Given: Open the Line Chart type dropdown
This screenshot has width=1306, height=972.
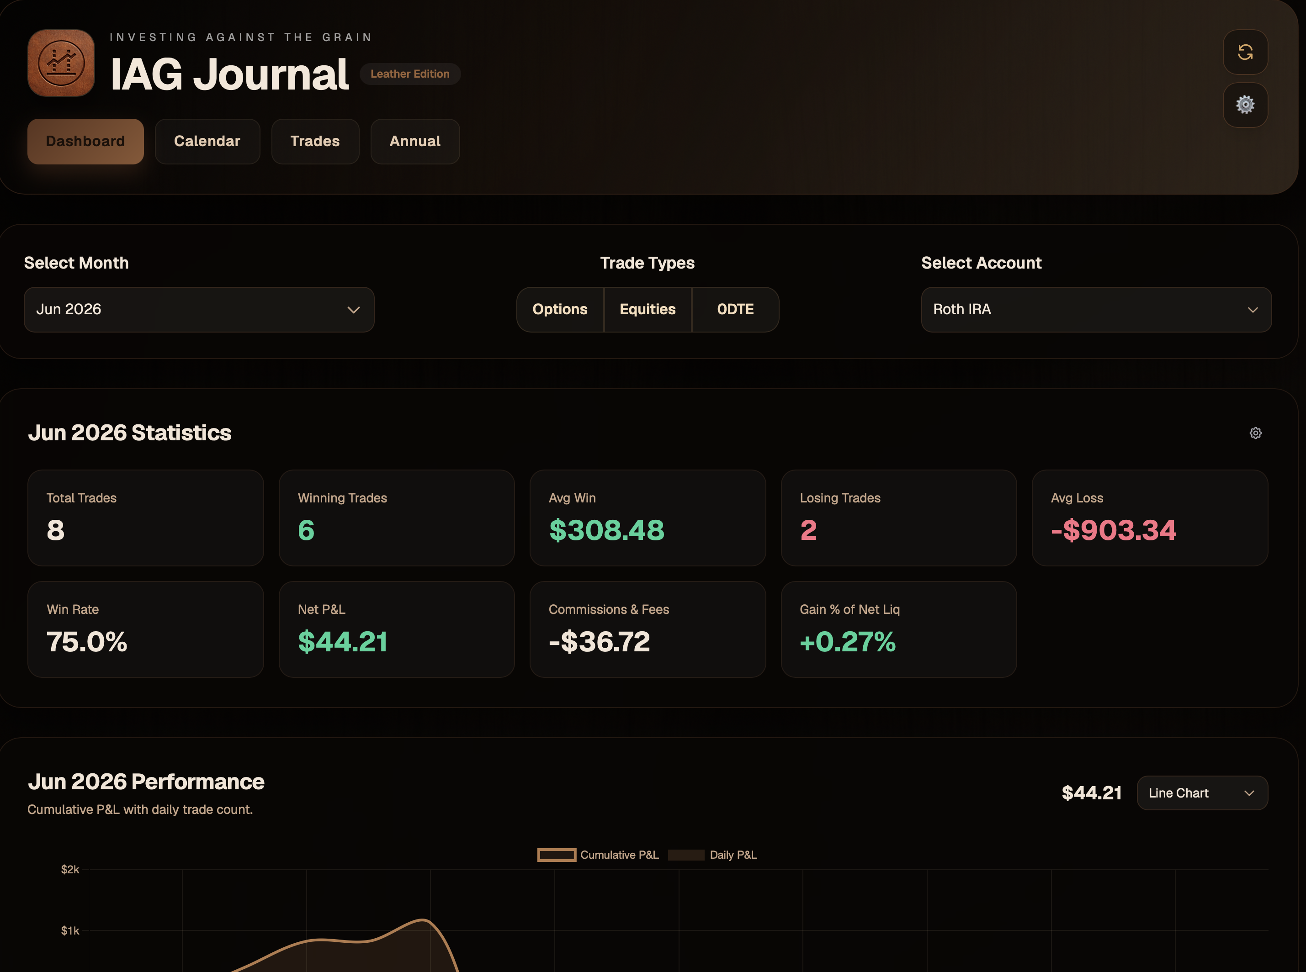Looking at the screenshot, I should (1202, 793).
